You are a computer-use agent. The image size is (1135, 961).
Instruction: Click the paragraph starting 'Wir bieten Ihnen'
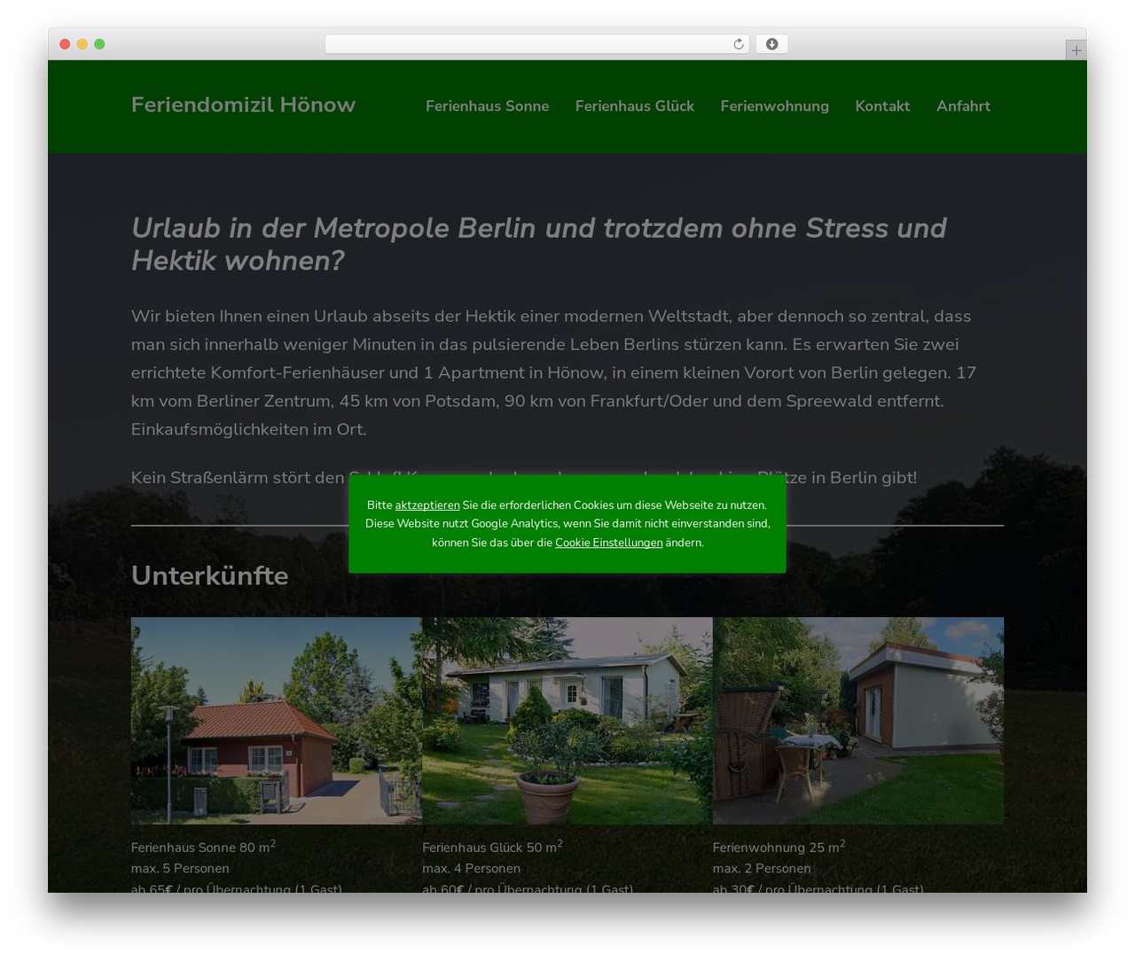555,372
